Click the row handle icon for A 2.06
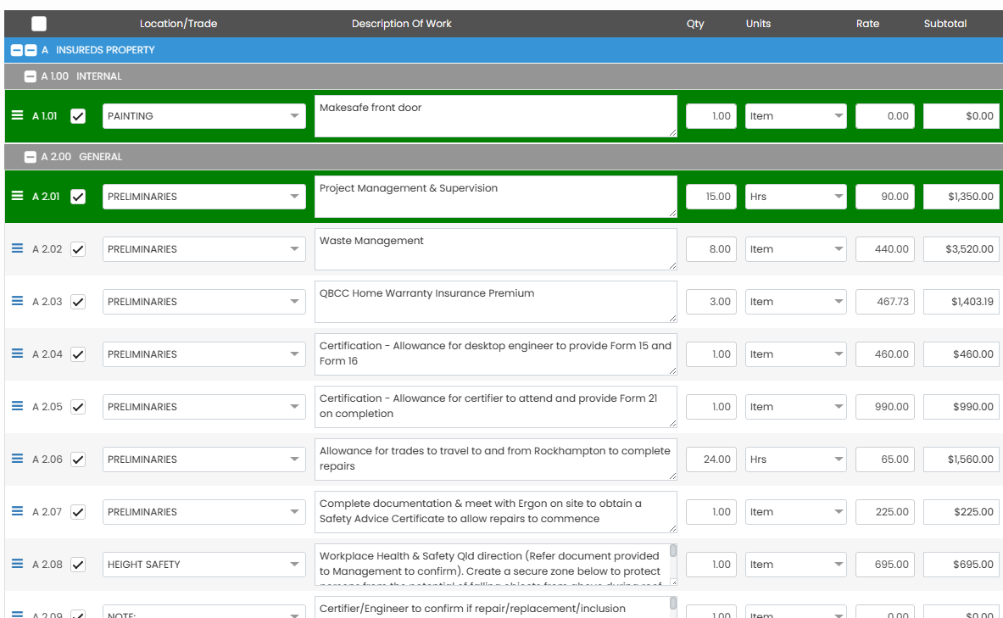The image size is (1003, 618). (17, 459)
